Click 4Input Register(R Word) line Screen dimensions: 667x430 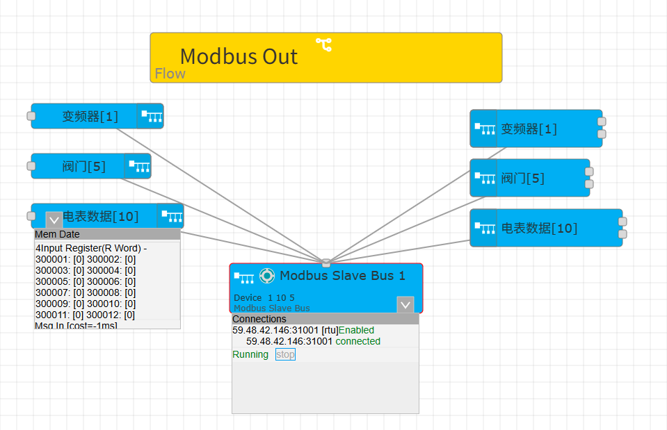[91, 248]
